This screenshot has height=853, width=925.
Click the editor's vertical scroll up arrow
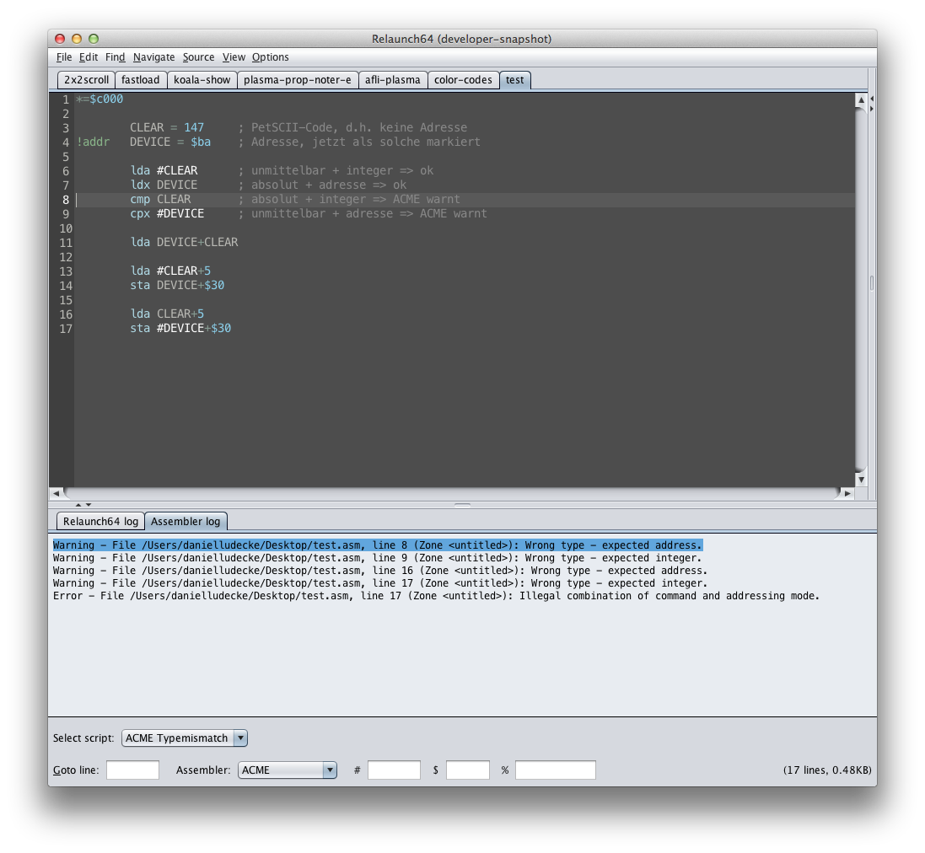click(860, 100)
